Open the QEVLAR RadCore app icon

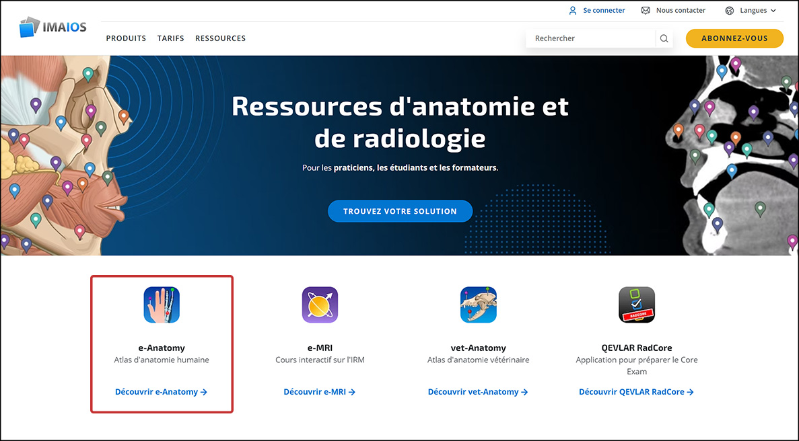[x=637, y=305]
